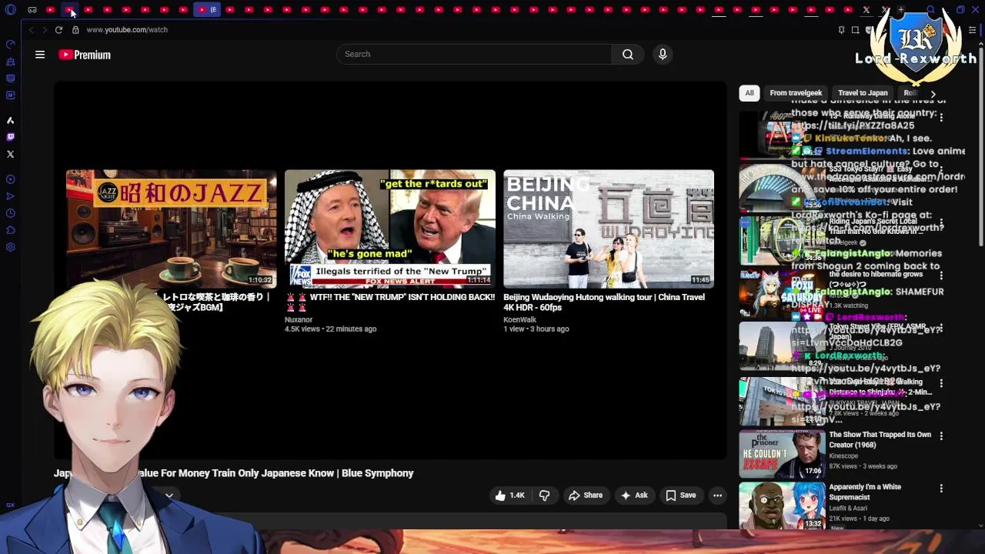Open The Prisoner 'He Couldn't Escape' thumbnail
The width and height of the screenshot is (985, 554).
tap(782, 454)
